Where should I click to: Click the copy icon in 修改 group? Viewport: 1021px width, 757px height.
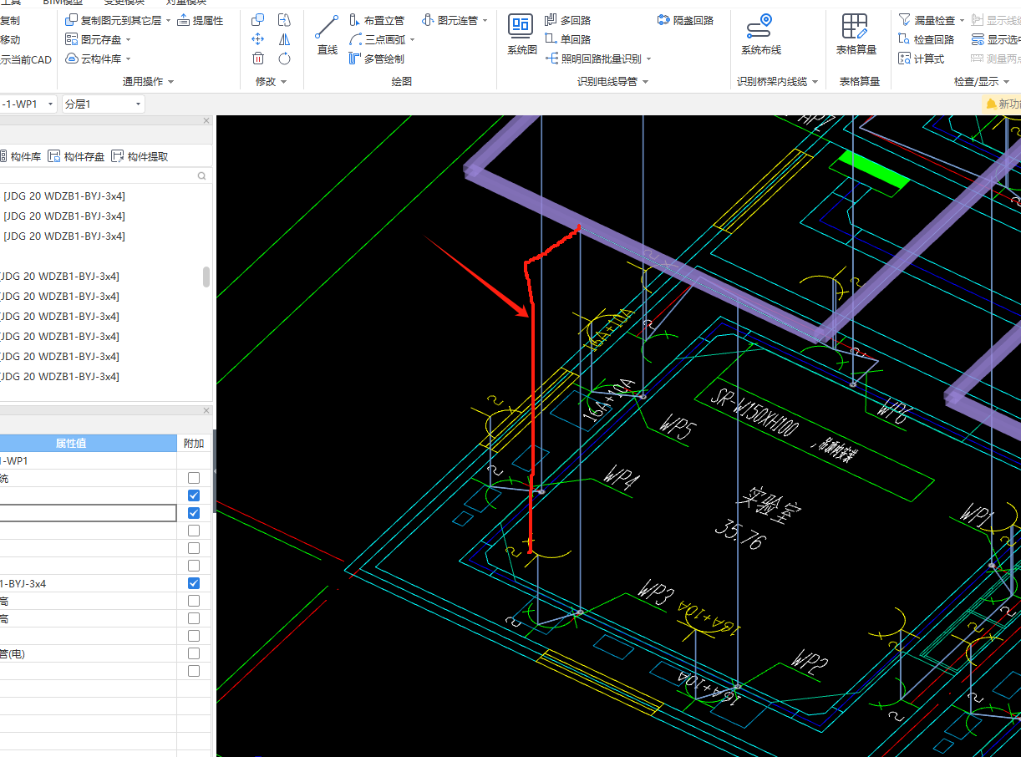(258, 20)
